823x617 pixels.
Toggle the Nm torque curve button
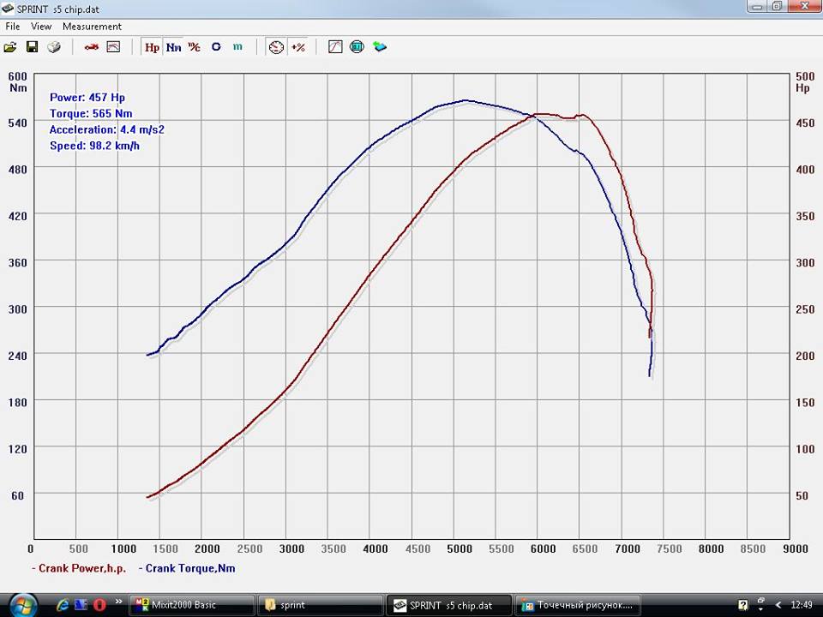click(173, 47)
